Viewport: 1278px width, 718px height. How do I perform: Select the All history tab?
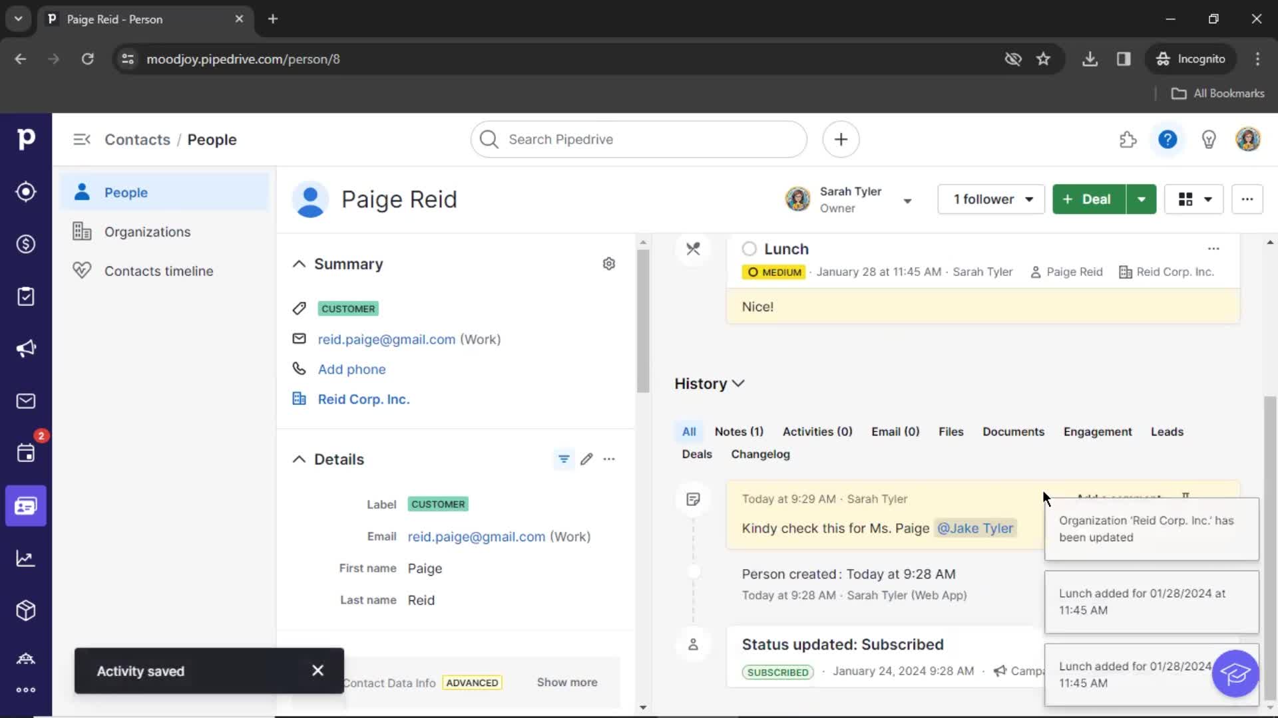(x=689, y=431)
